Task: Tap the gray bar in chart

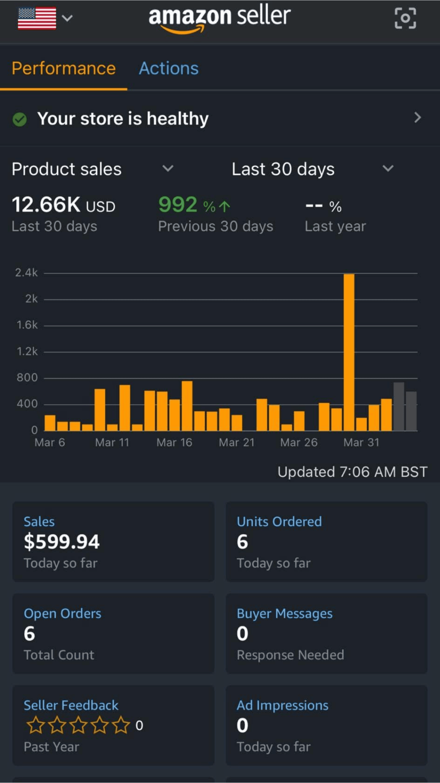Action: [399, 407]
